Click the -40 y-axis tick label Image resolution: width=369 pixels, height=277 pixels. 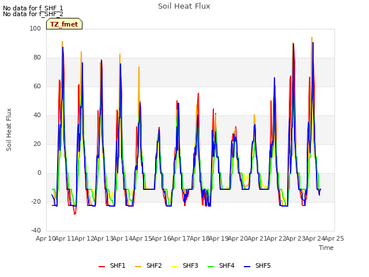click(36, 230)
